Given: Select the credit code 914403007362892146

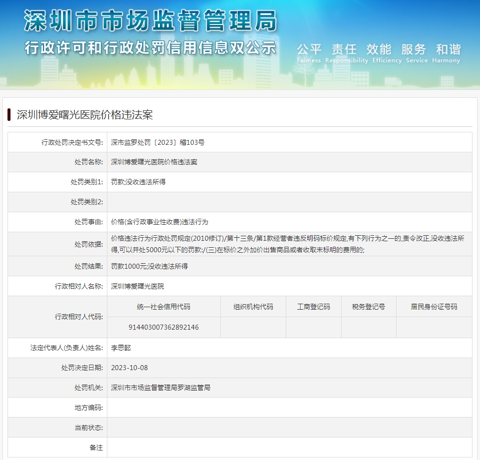Looking at the screenshot, I should coord(163,327).
